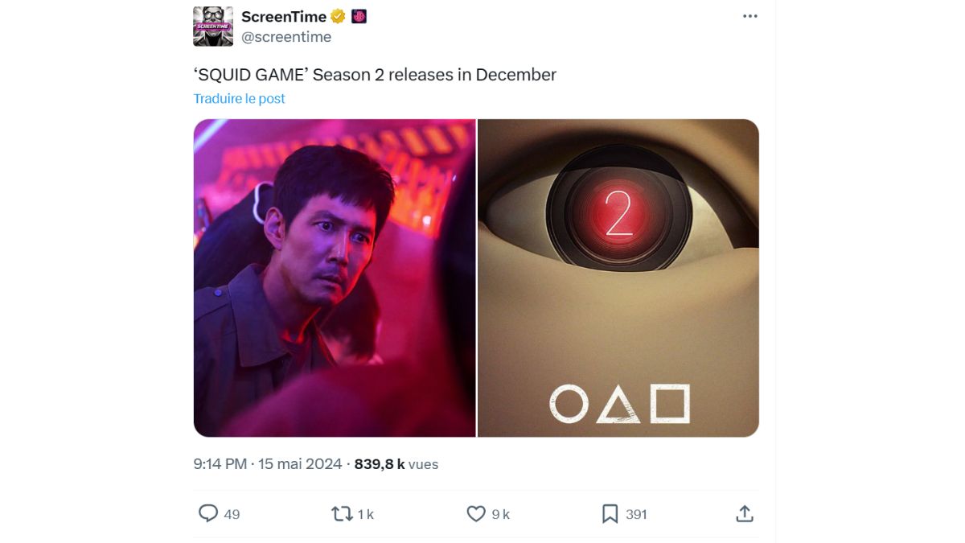Click the 9:14 PM · 15 mai 2024 timestamp
The height and width of the screenshot is (543, 965).
point(268,464)
